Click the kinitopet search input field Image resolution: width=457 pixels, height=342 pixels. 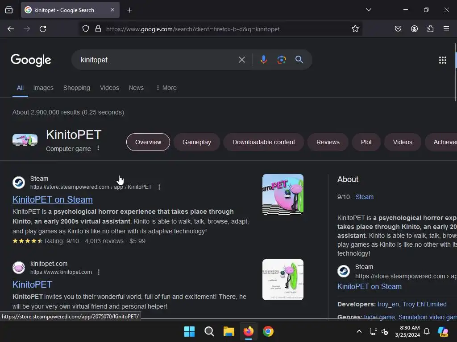pos(158,60)
